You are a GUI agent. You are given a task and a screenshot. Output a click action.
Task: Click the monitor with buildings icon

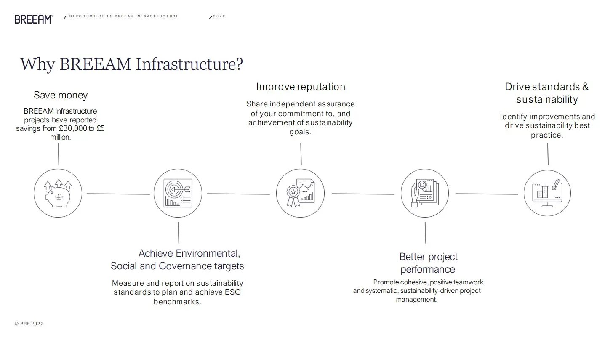(547, 193)
